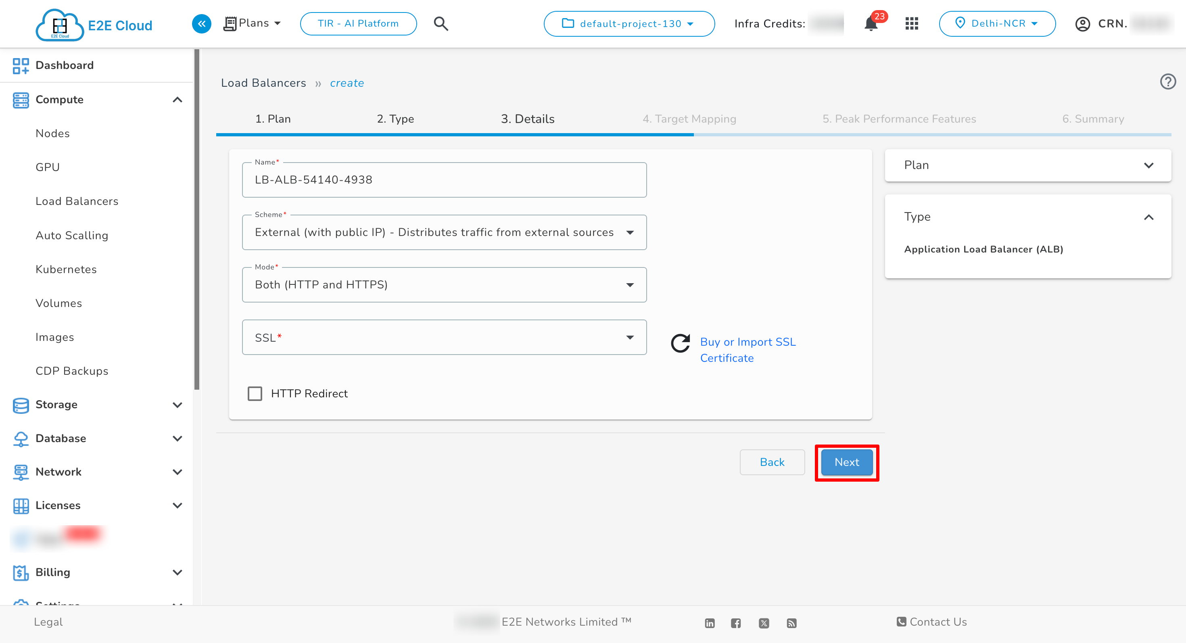1186x643 pixels.
Task: Click the X social icon in footer
Action: [764, 622]
